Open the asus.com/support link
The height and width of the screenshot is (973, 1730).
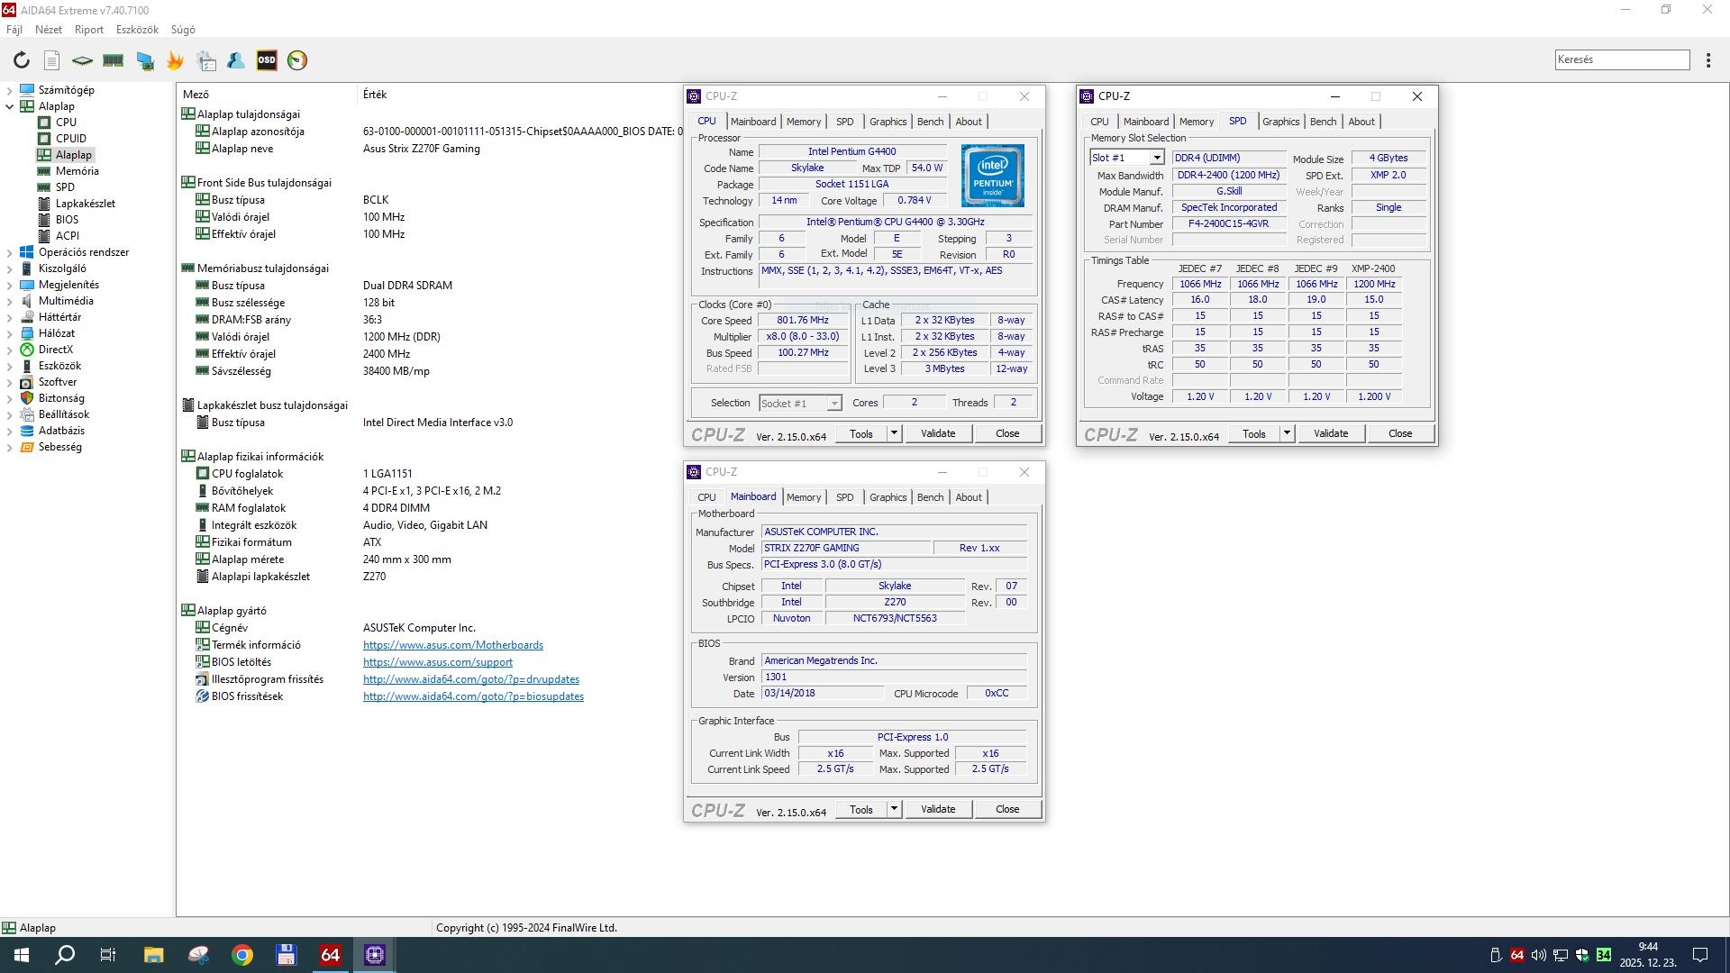(x=437, y=662)
